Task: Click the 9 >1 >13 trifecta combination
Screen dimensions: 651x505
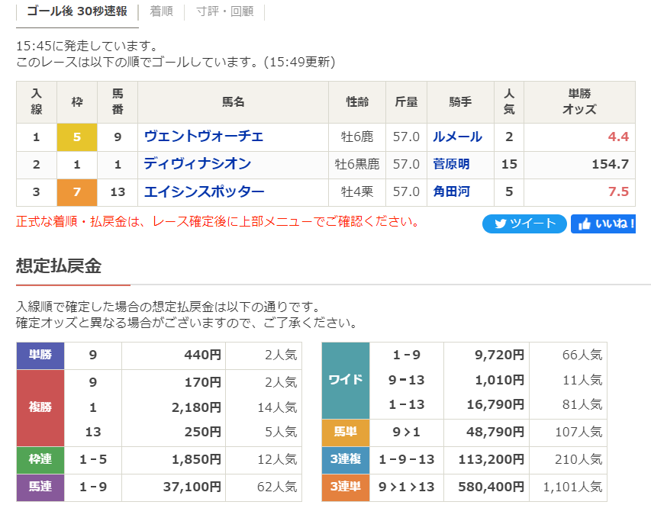Action: pos(406,487)
